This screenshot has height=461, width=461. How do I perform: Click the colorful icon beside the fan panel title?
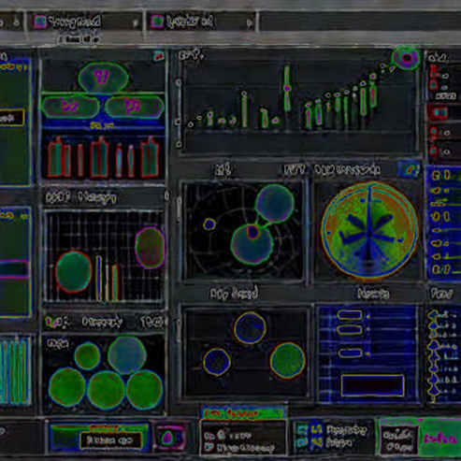pyautogui.click(x=409, y=170)
